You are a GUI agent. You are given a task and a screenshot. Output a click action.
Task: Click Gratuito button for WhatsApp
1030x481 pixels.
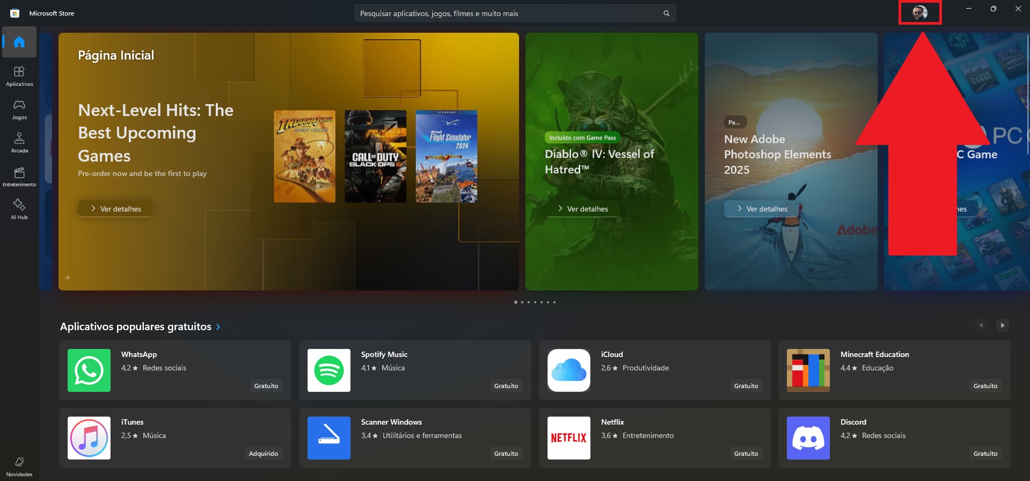pyautogui.click(x=266, y=386)
